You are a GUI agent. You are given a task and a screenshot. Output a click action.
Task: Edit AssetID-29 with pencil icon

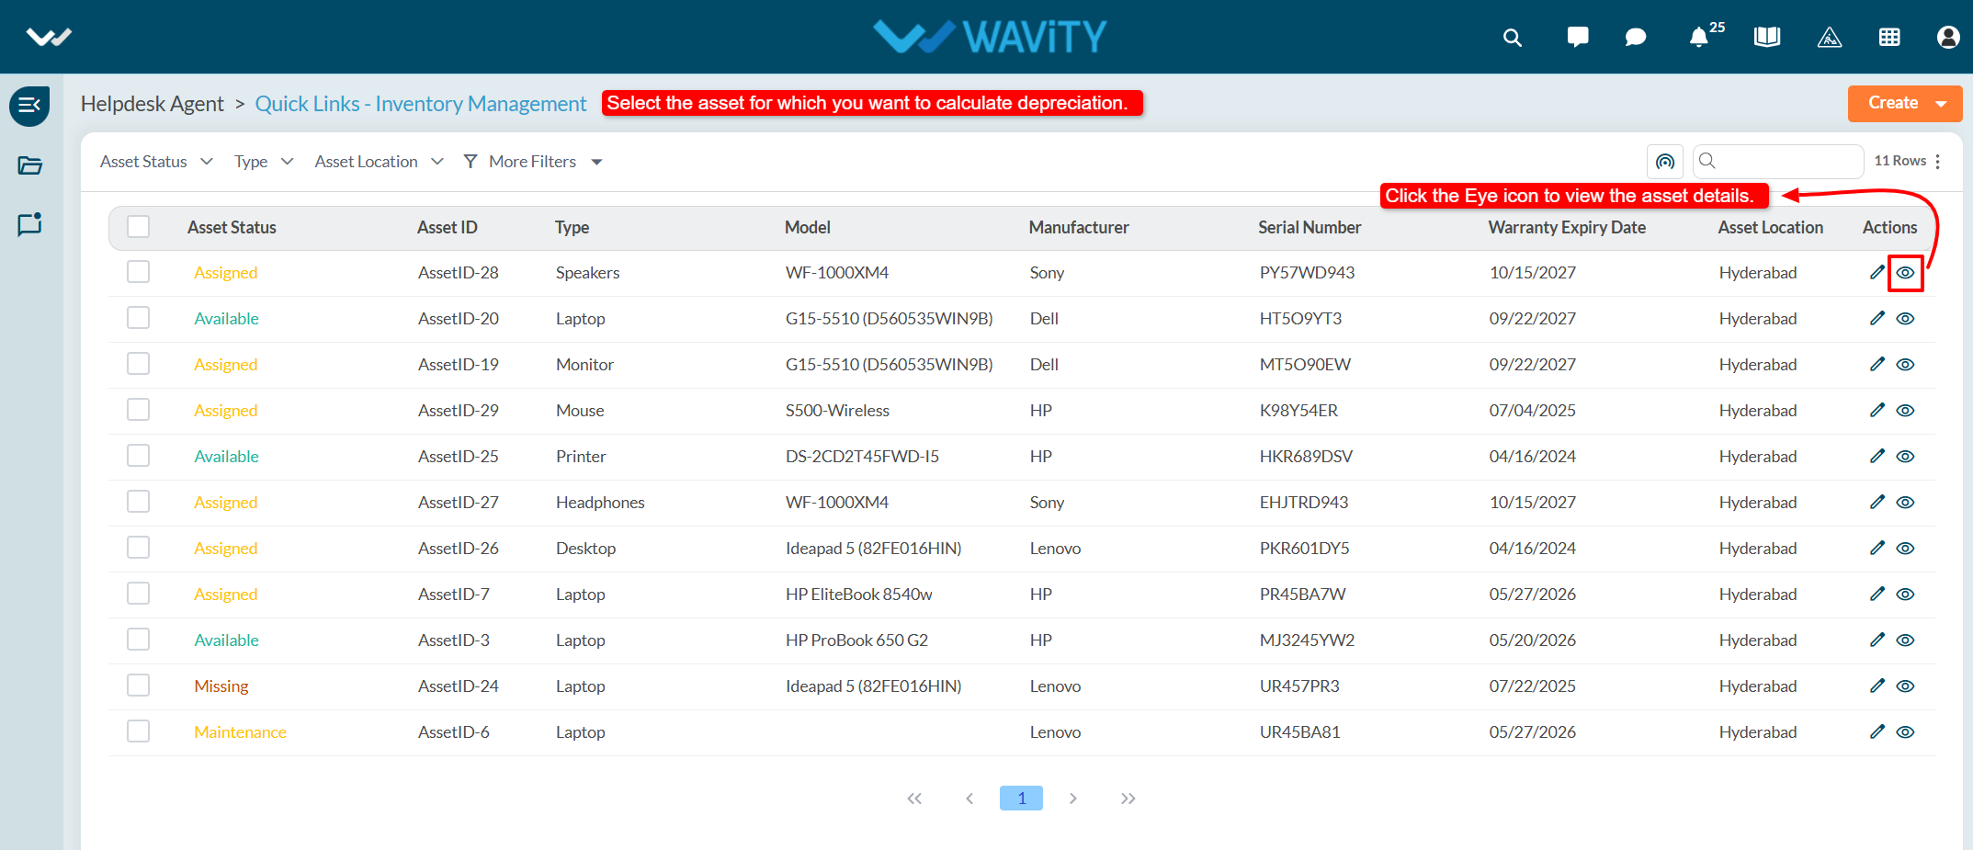tap(1877, 411)
